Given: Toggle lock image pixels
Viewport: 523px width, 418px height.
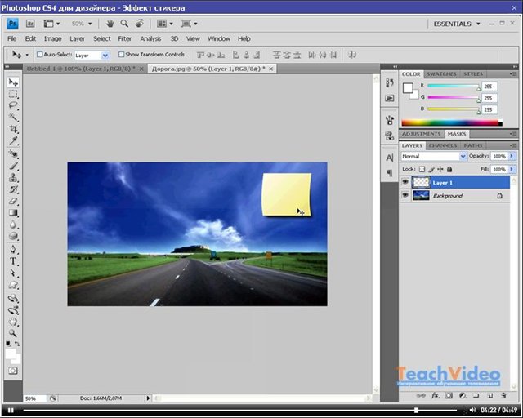Looking at the screenshot, I should pos(431,169).
